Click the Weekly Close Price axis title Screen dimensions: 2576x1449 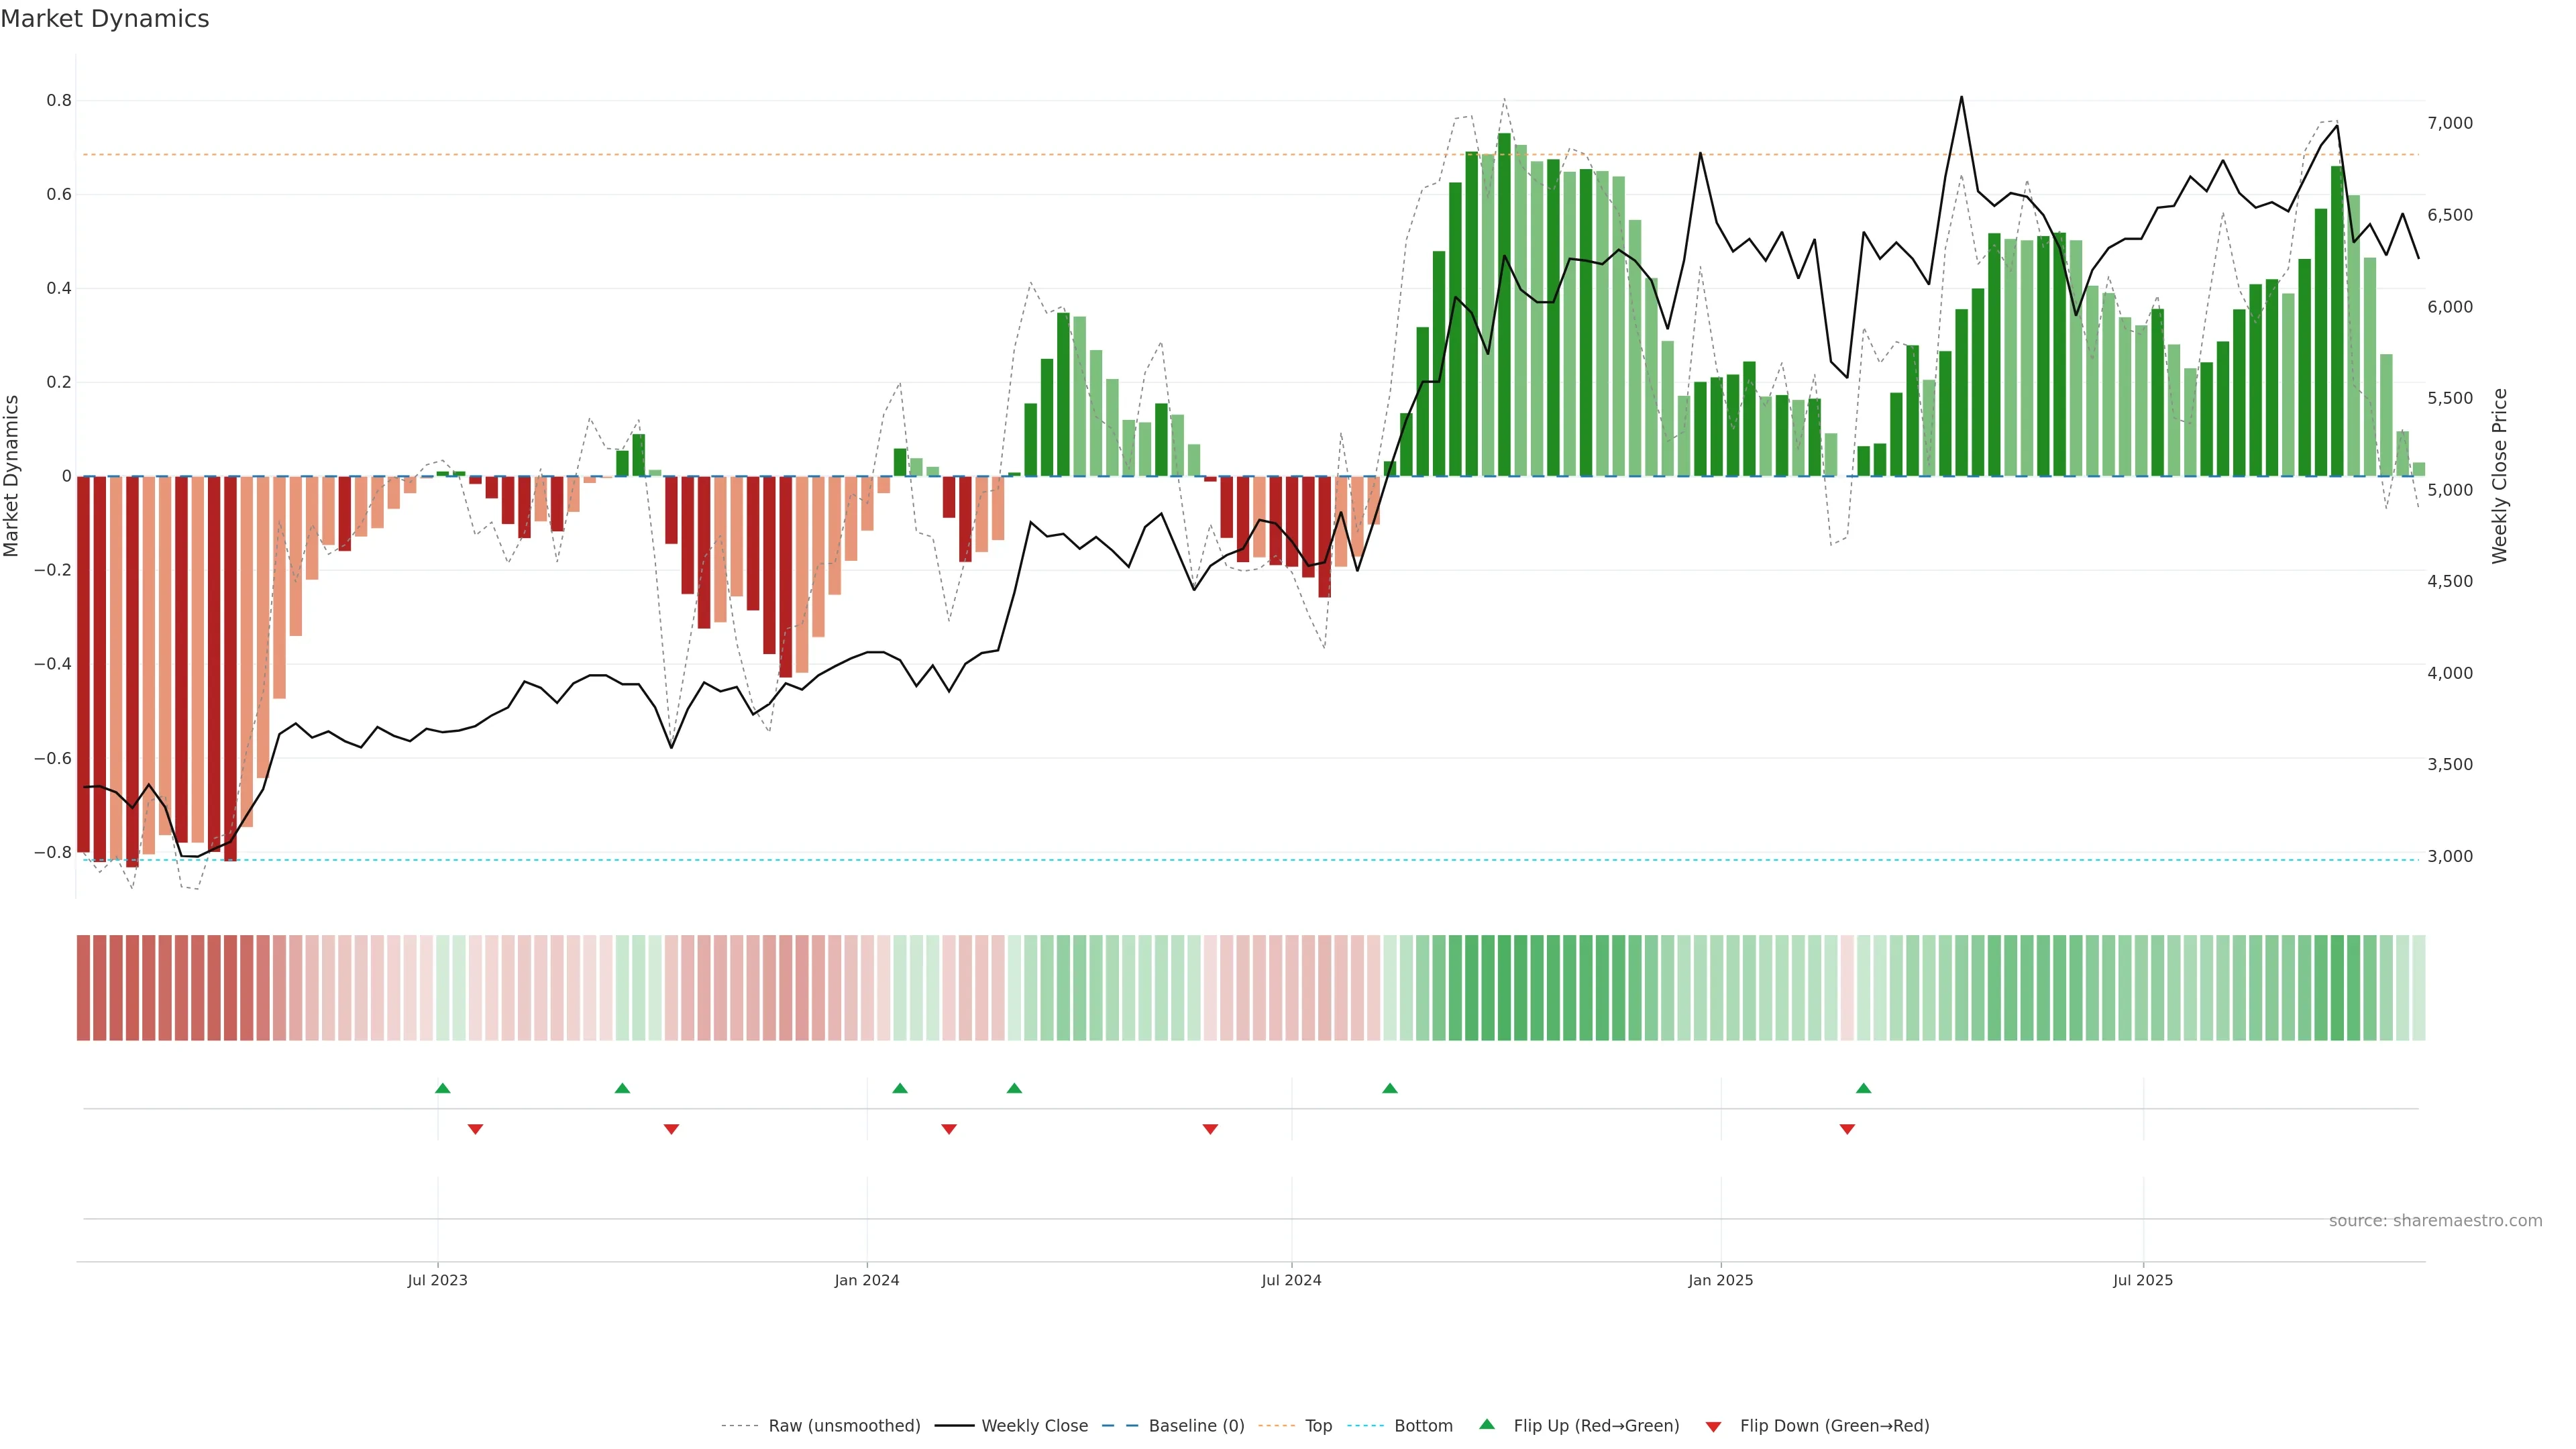click(x=2500, y=476)
